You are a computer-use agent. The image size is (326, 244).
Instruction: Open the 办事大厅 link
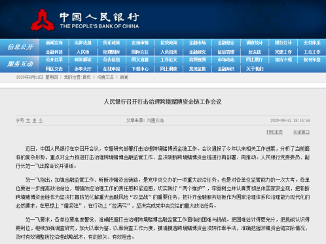[82, 69]
